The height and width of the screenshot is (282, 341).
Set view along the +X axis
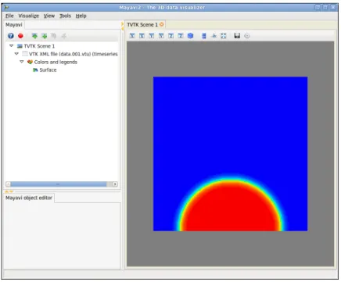click(x=142, y=36)
